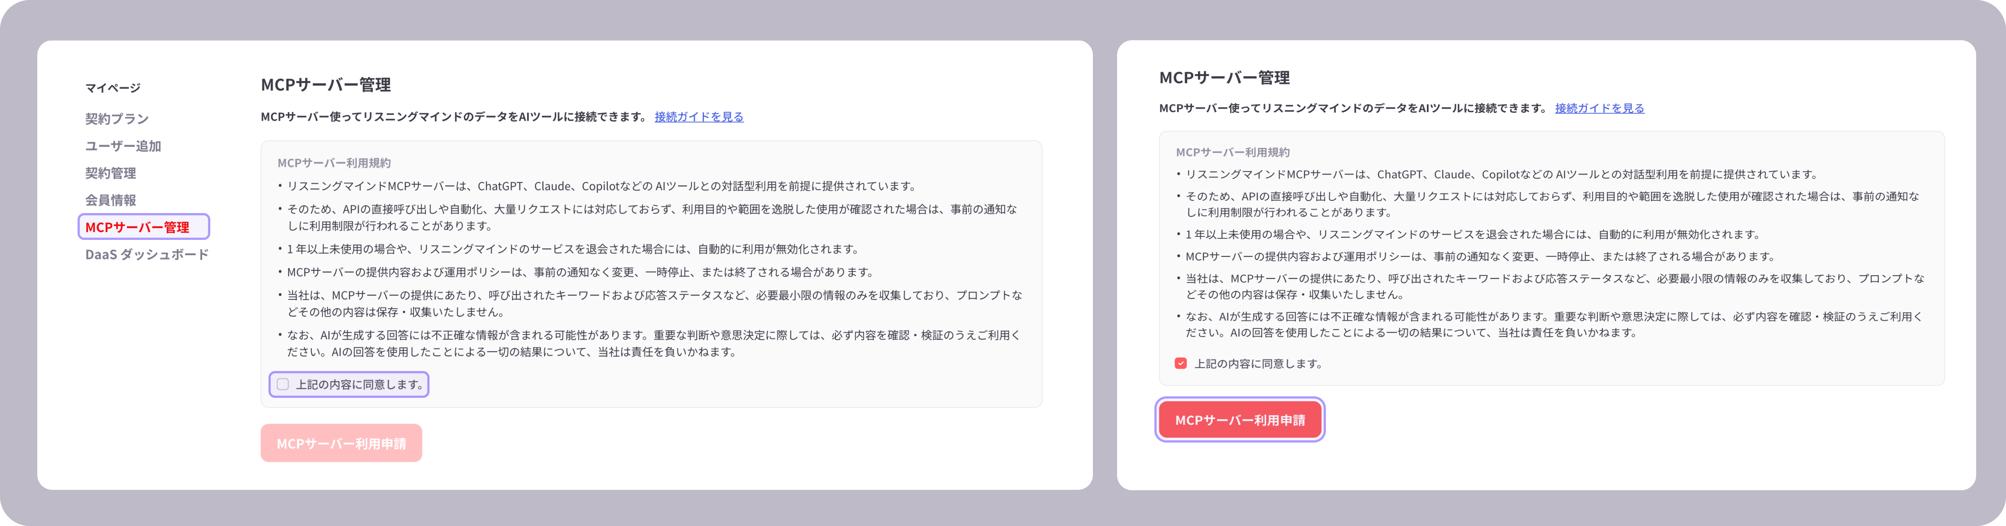Image resolution: width=2006 pixels, height=526 pixels.
Task: Open DaaS ダッシュボード from the sidebar
Action: [147, 254]
